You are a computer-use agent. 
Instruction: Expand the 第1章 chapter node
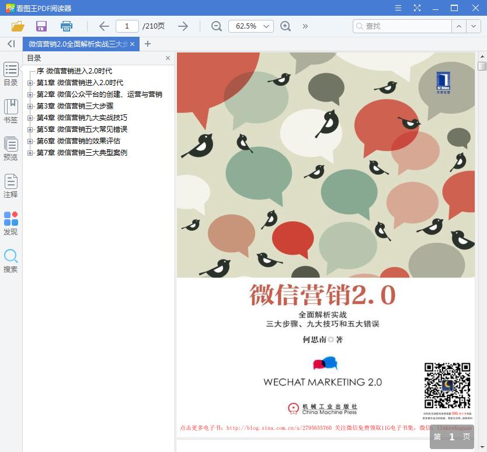30,82
